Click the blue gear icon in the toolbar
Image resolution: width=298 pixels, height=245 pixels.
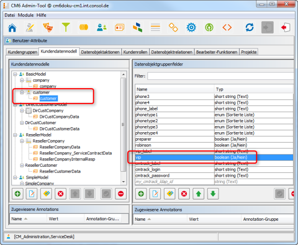click(191, 27)
